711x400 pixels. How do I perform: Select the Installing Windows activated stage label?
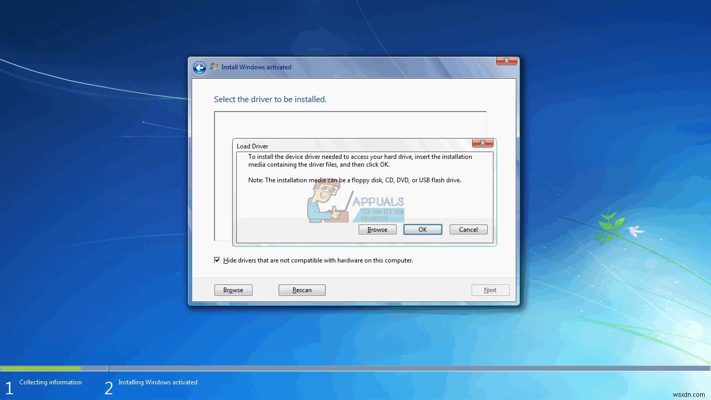click(x=158, y=382)
